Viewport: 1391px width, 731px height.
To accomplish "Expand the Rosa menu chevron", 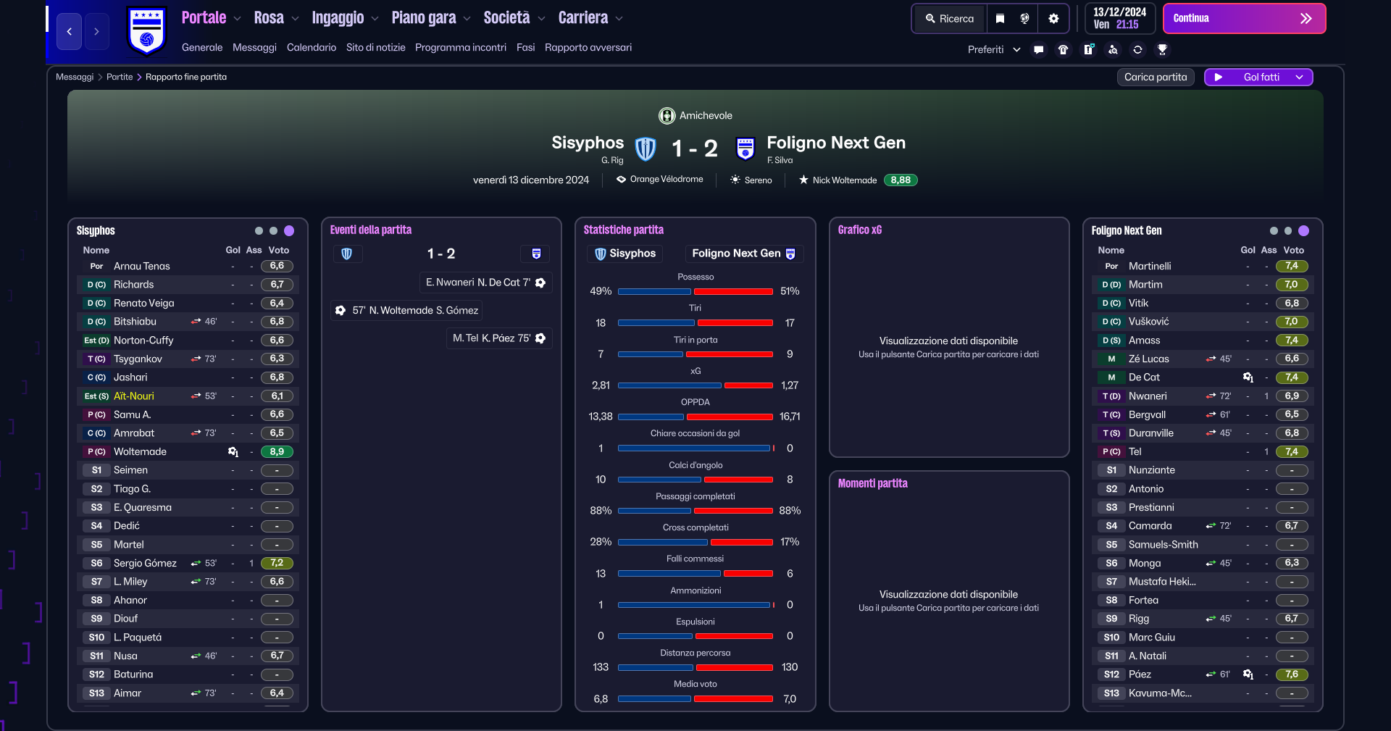I will pos(295,19).
